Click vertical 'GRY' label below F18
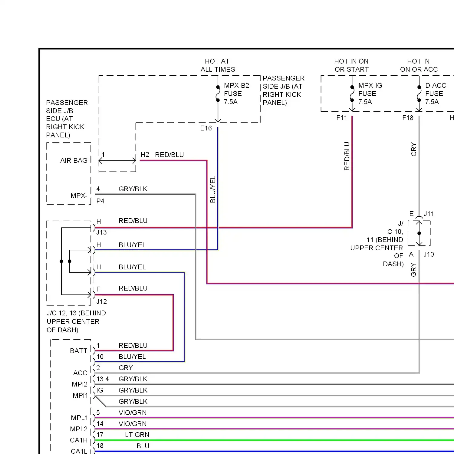The width and height of the screenshot is (454, 454). click(x=414, y=150)
